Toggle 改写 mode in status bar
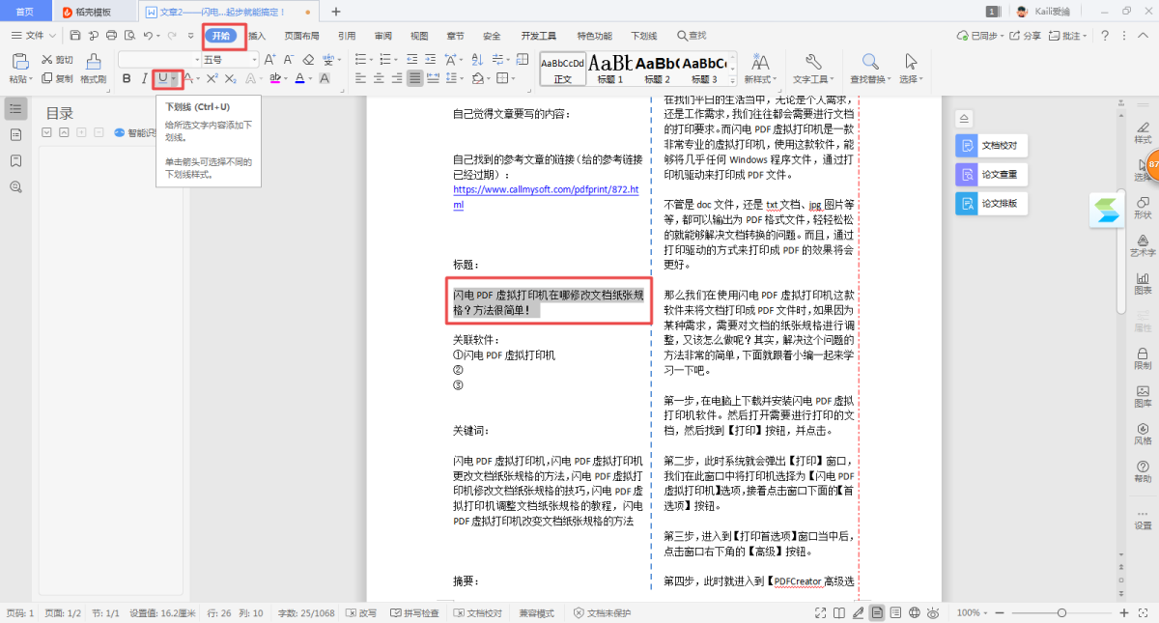 point(361,613)
